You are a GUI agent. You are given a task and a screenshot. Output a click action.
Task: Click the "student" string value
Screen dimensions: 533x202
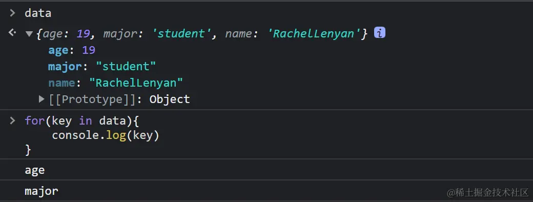126,67
